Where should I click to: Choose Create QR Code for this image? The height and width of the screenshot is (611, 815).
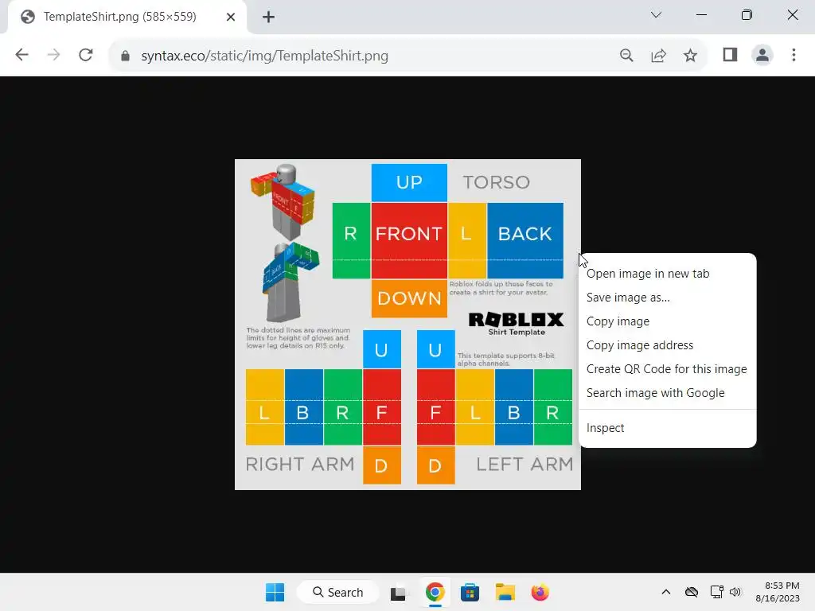click(666, 369)
